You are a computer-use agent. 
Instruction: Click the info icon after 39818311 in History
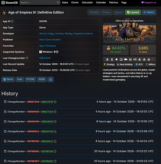[55, 141]
